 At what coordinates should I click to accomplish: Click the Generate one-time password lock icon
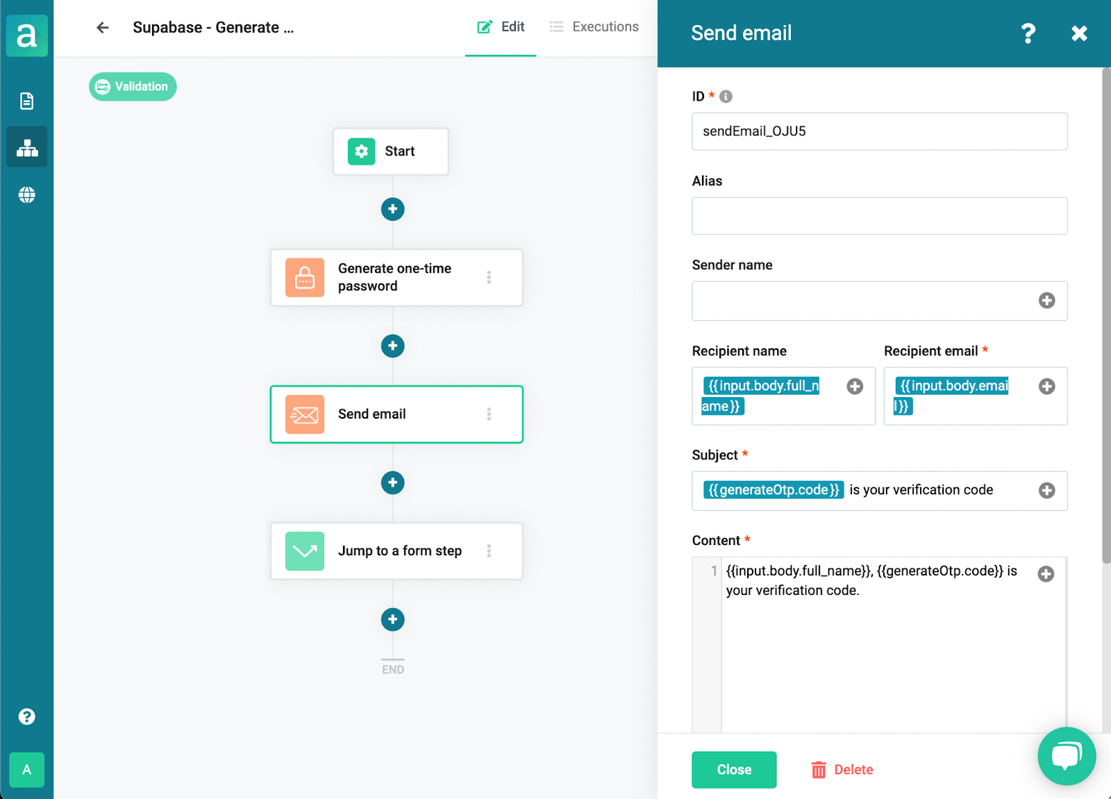pos(304,278)
